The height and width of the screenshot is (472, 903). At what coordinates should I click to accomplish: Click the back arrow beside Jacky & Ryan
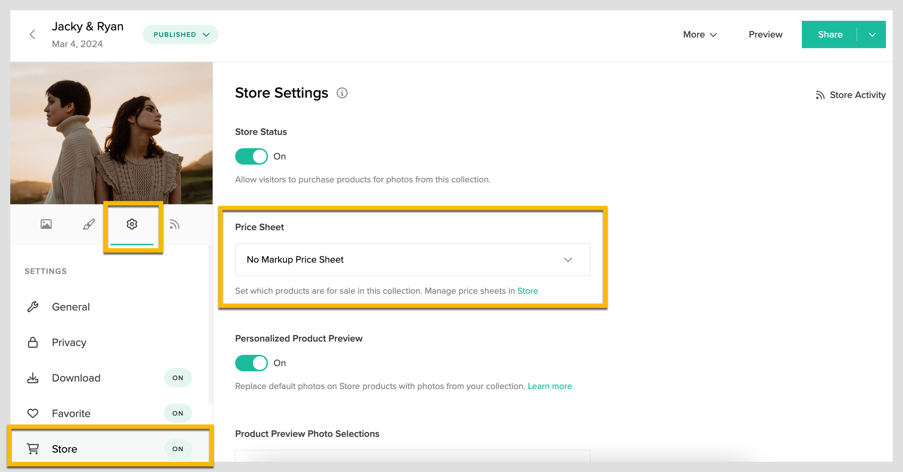32,35
